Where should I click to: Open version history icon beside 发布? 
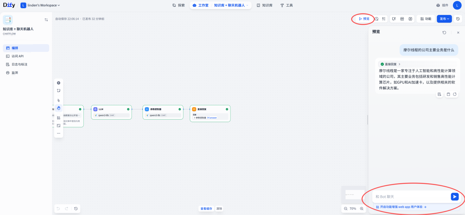pyautogui.click(x=458, y=19)
